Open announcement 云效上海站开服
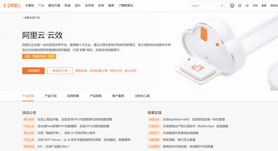278x151 pixels. [75, 119]
